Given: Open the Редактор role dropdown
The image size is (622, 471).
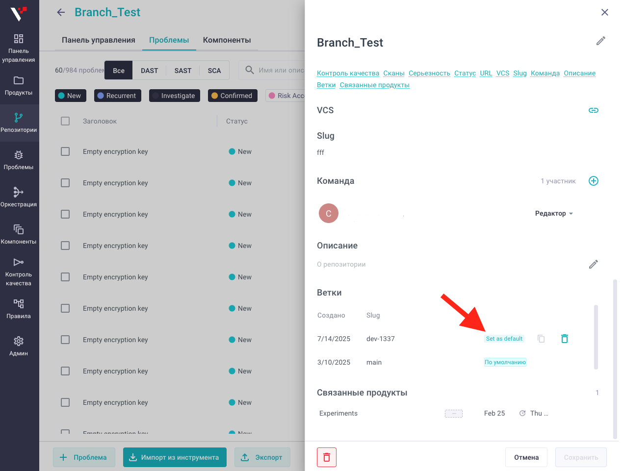Looking at the screenshot, I should pos(554,213).
